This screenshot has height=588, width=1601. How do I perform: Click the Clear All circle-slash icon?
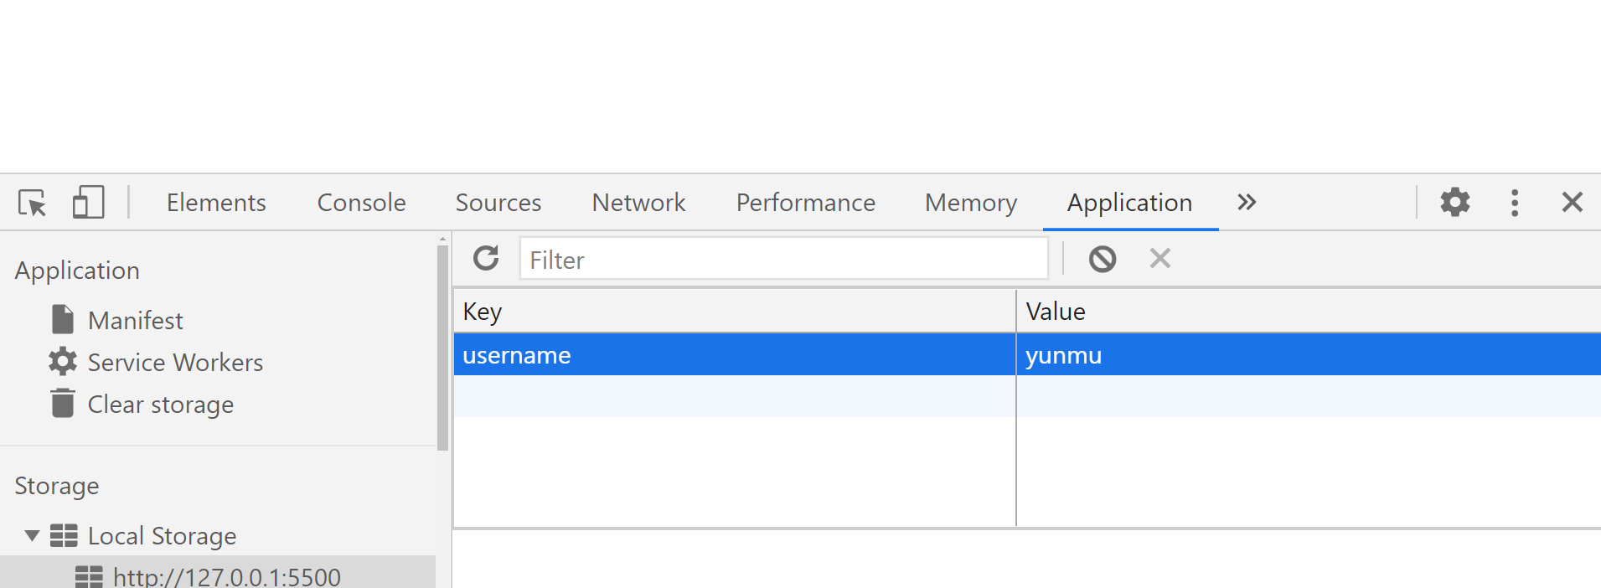pos(1102,259)
